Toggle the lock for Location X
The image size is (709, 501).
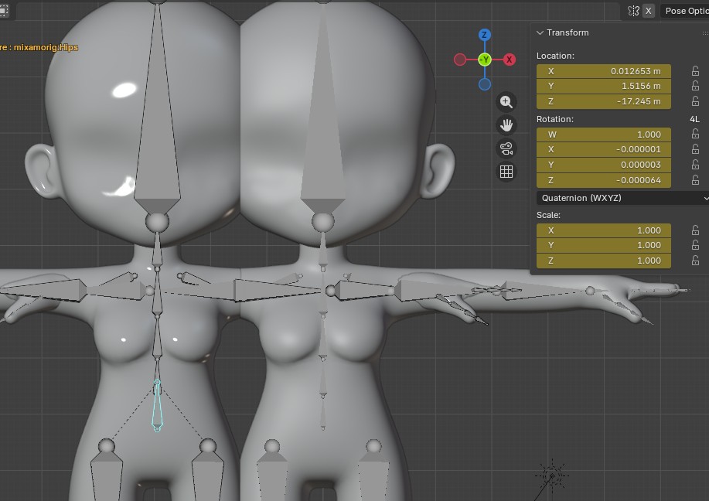pyautogui.click(x=695, y=71)
